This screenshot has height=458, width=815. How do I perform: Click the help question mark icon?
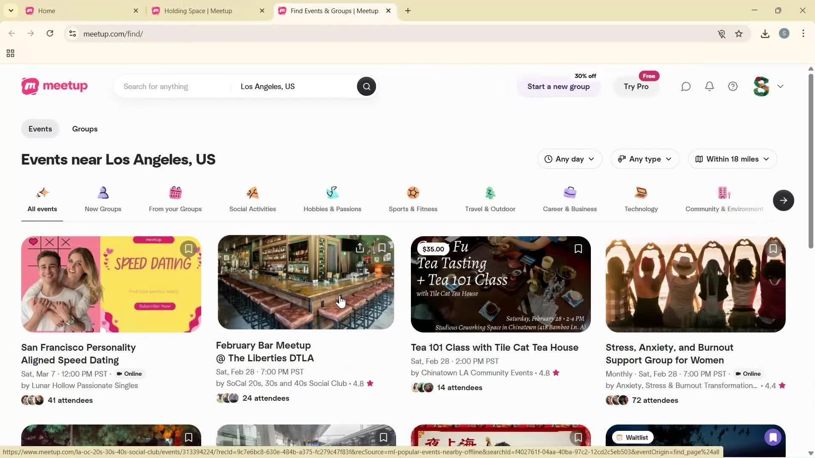pos(733,87)
